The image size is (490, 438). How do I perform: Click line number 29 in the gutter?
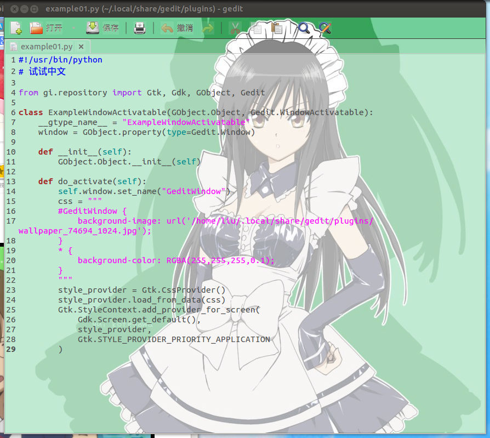pyautogui.click(x=10, y=349)
